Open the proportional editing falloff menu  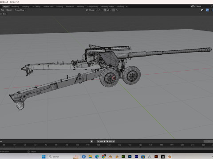117,10
